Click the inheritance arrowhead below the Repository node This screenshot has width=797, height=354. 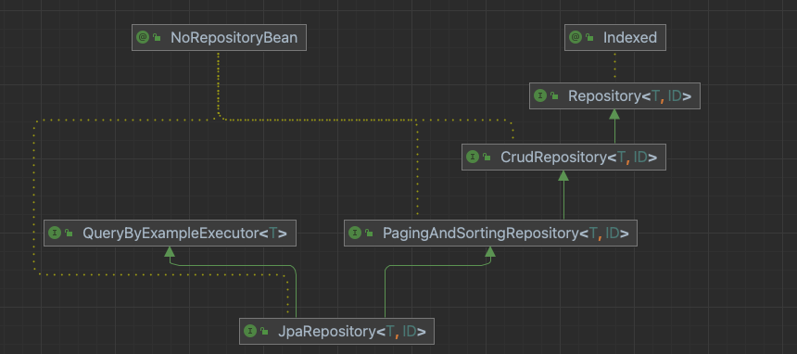[x=614, y=114]
